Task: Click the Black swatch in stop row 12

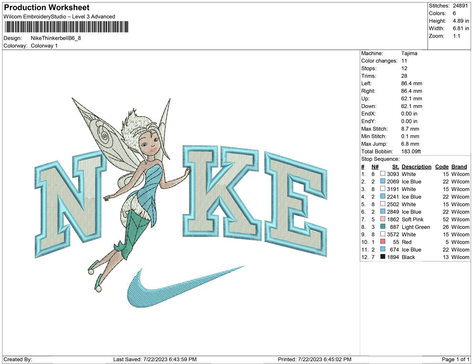Action: coord(383,257)
